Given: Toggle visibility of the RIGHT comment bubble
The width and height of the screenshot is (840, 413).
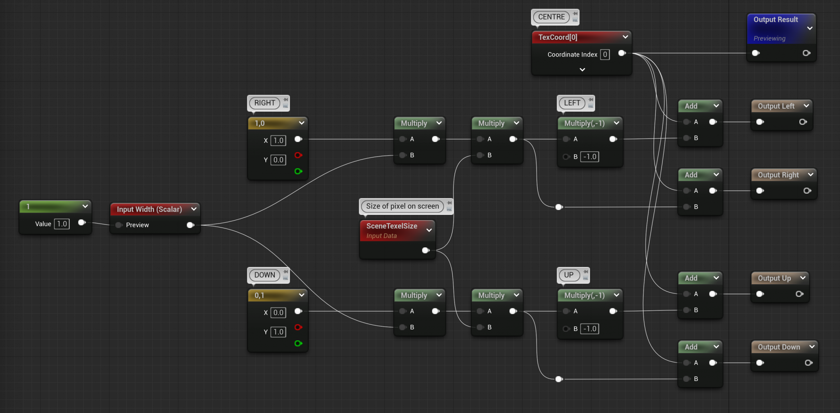Looking at the screenshot, I should pos(285,106).
